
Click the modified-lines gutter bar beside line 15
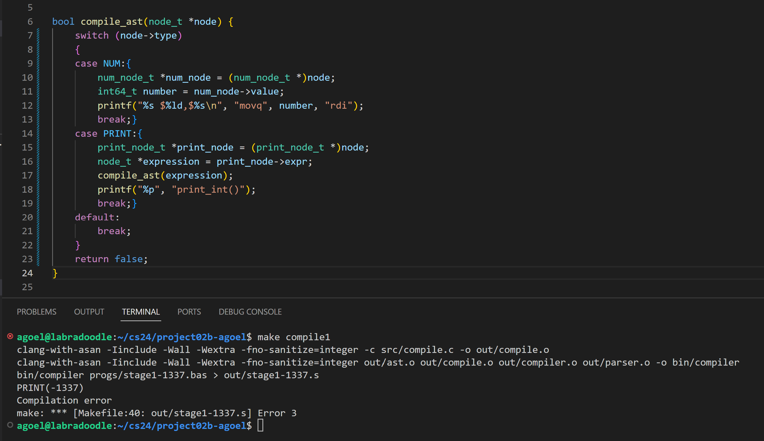coord(38,148)
